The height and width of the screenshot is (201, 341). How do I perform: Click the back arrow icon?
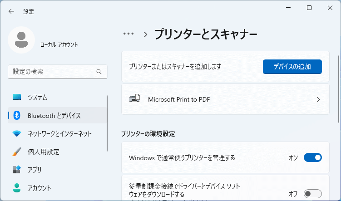11,11
